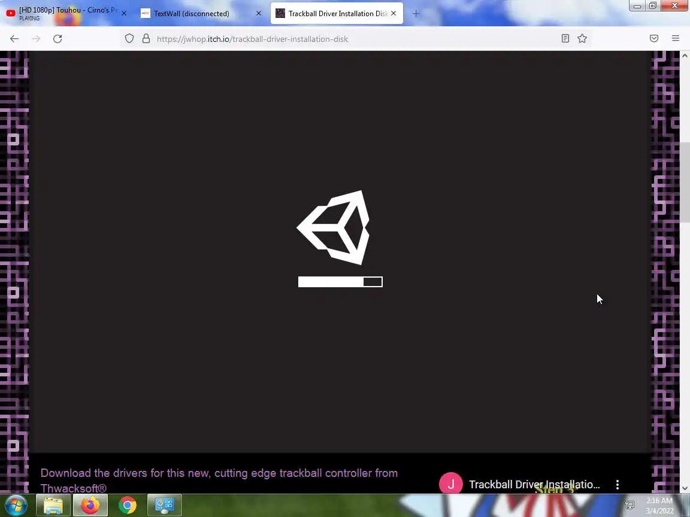Close the Touhou YouTube tab
The height and width of the screenshot is (517, 690).
[123, 14]
